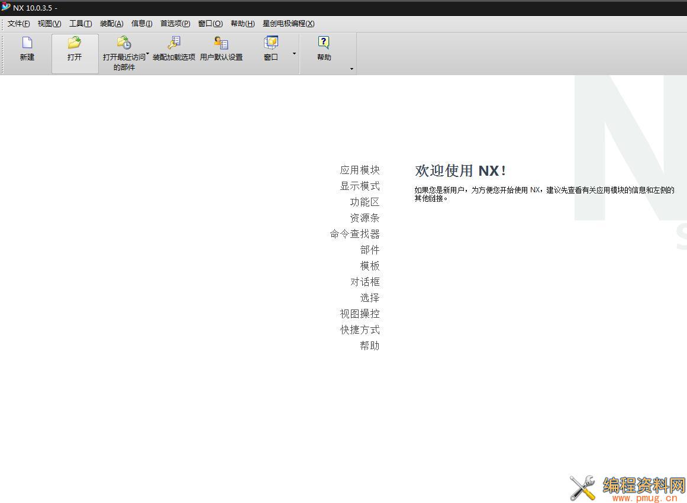The image size is (687, 503).
Task: Open toolbar options arrow below 帮助
Action: [351, 69]
